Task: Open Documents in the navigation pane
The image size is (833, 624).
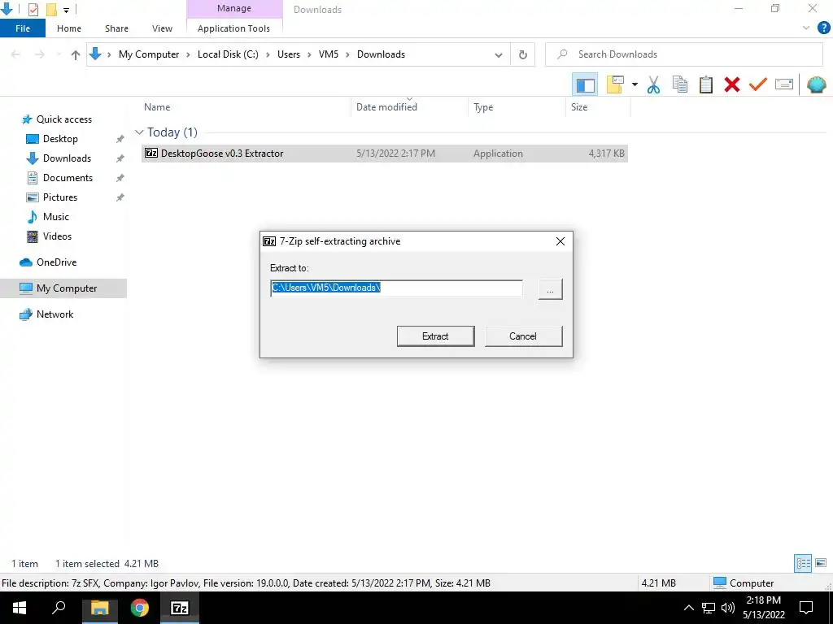Action: pos(68,178)
